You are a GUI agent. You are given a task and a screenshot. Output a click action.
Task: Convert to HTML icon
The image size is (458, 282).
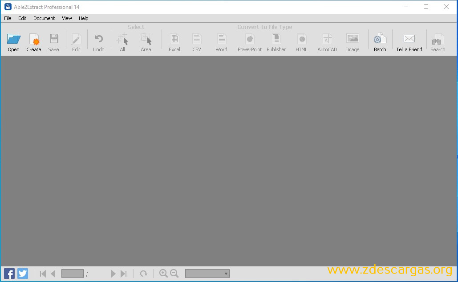tap(301, 39)
